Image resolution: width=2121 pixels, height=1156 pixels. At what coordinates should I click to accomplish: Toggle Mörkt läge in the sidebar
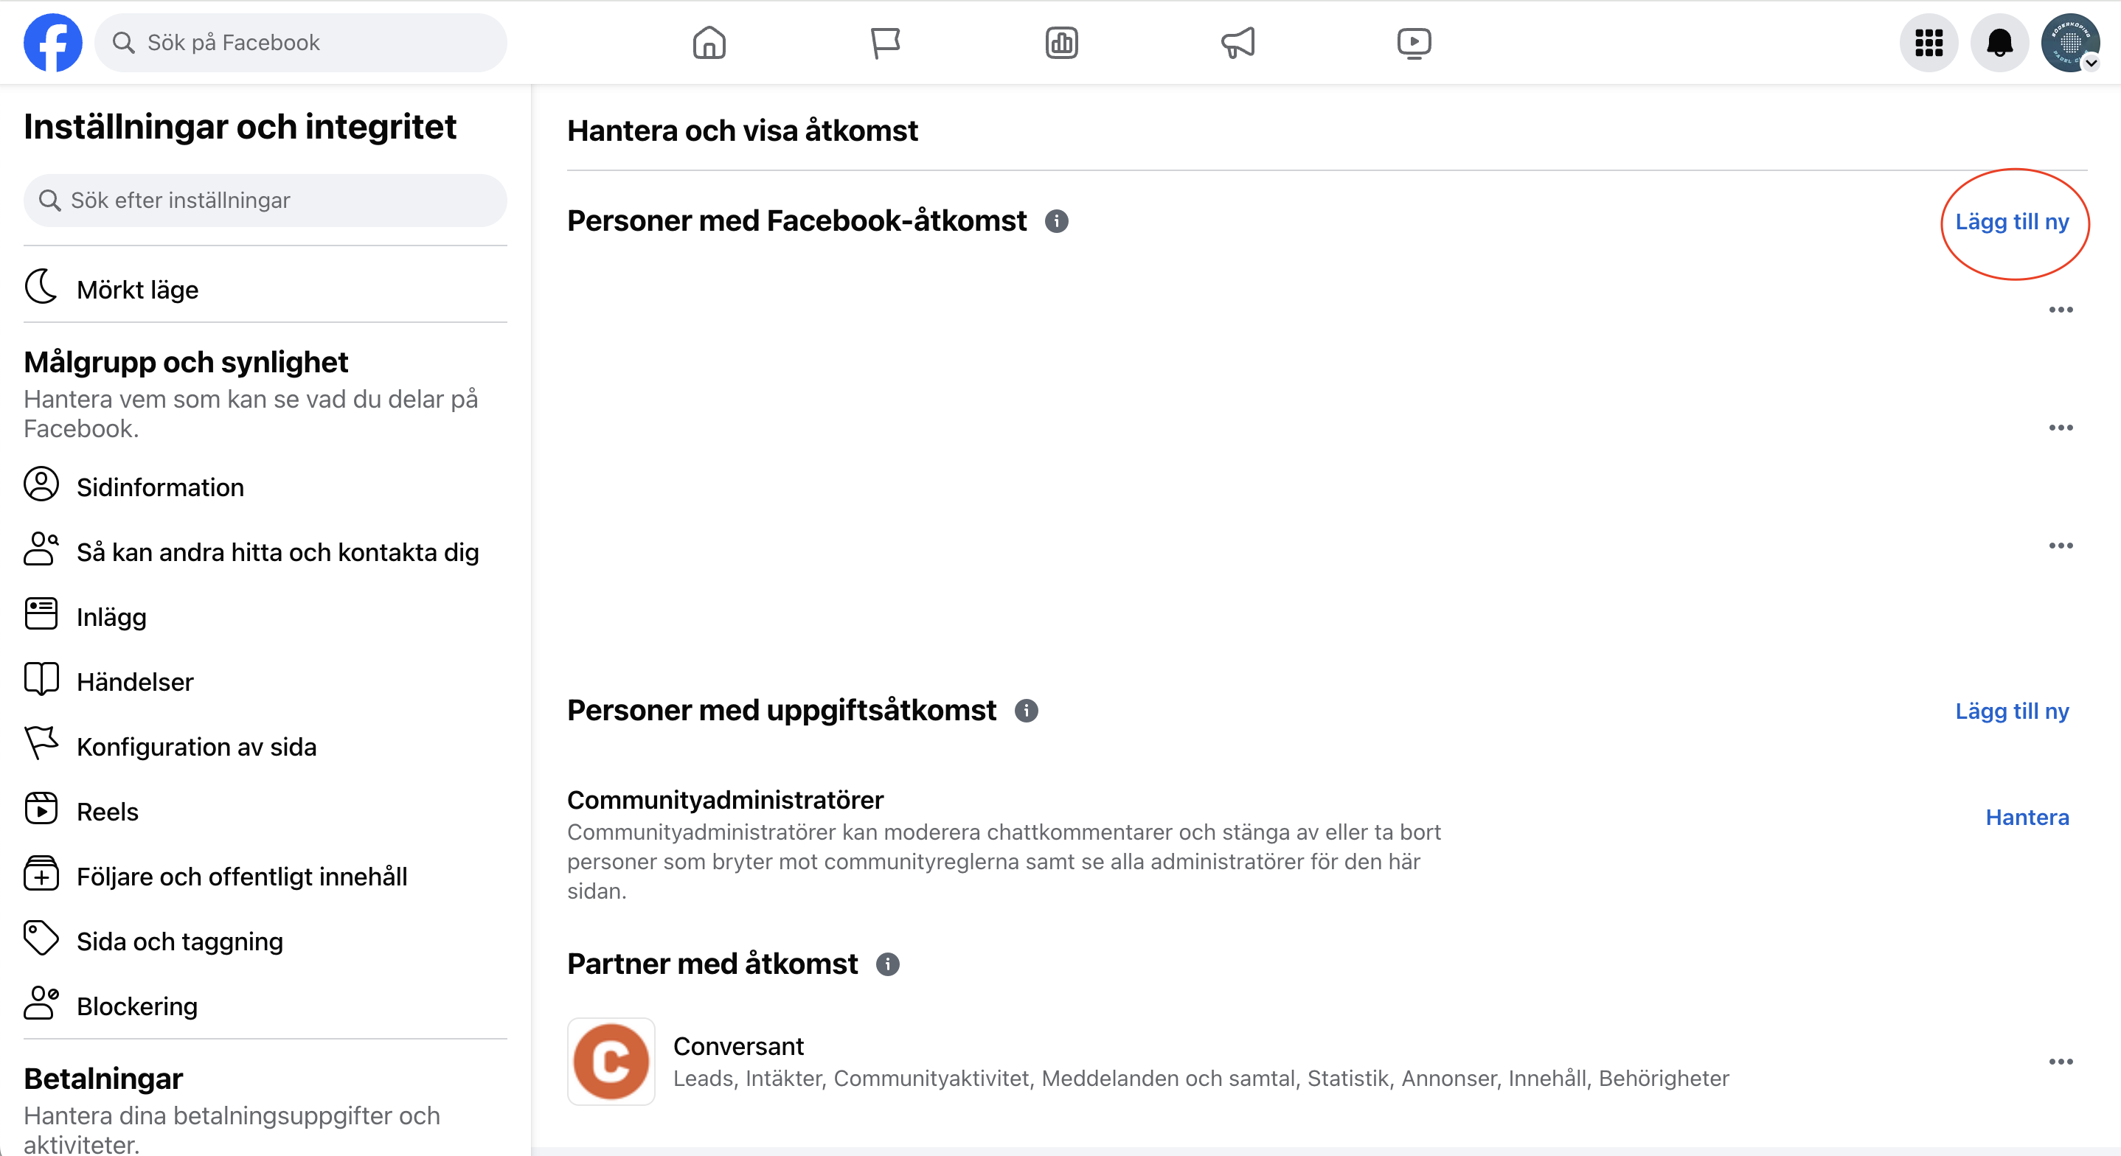pos(136,290)
